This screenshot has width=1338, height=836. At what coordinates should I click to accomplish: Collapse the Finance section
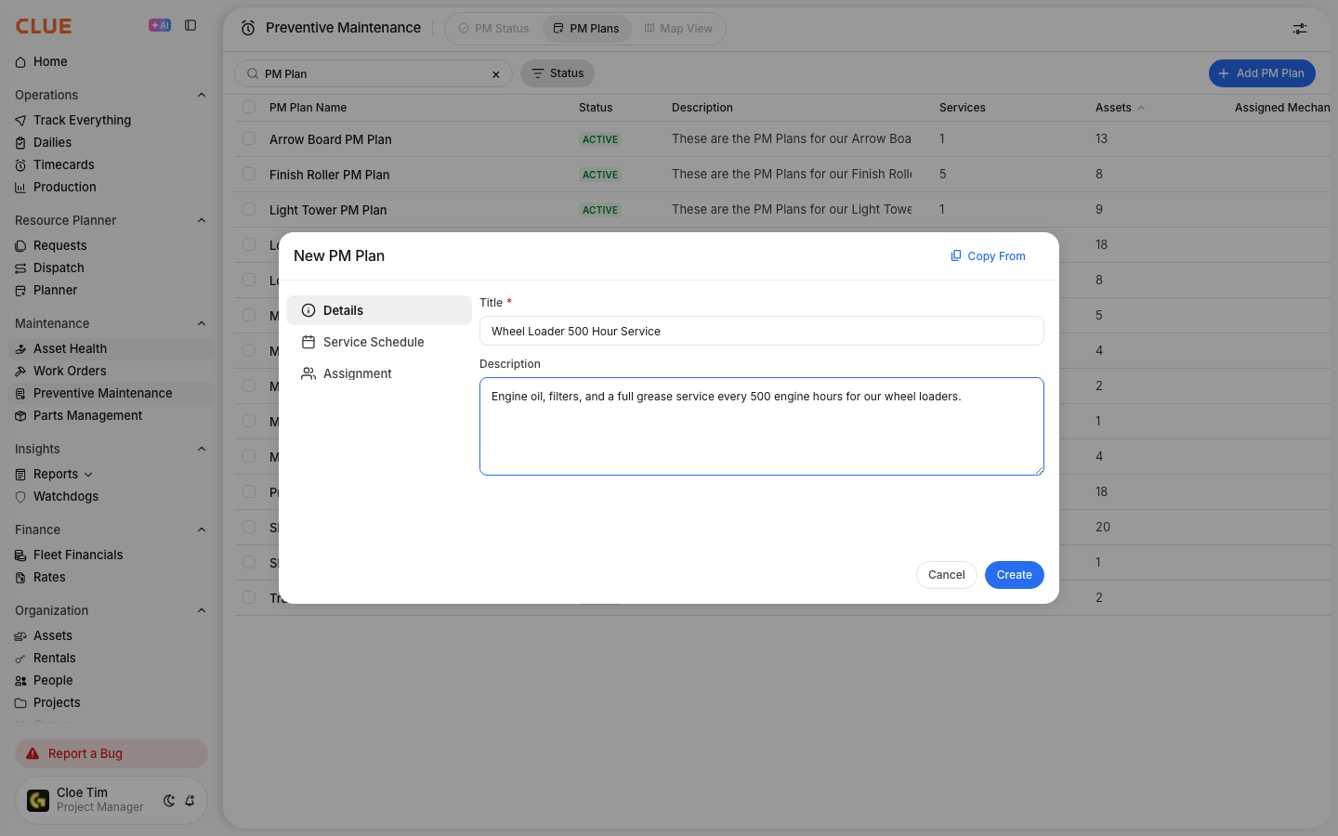[x=202, y=529]
